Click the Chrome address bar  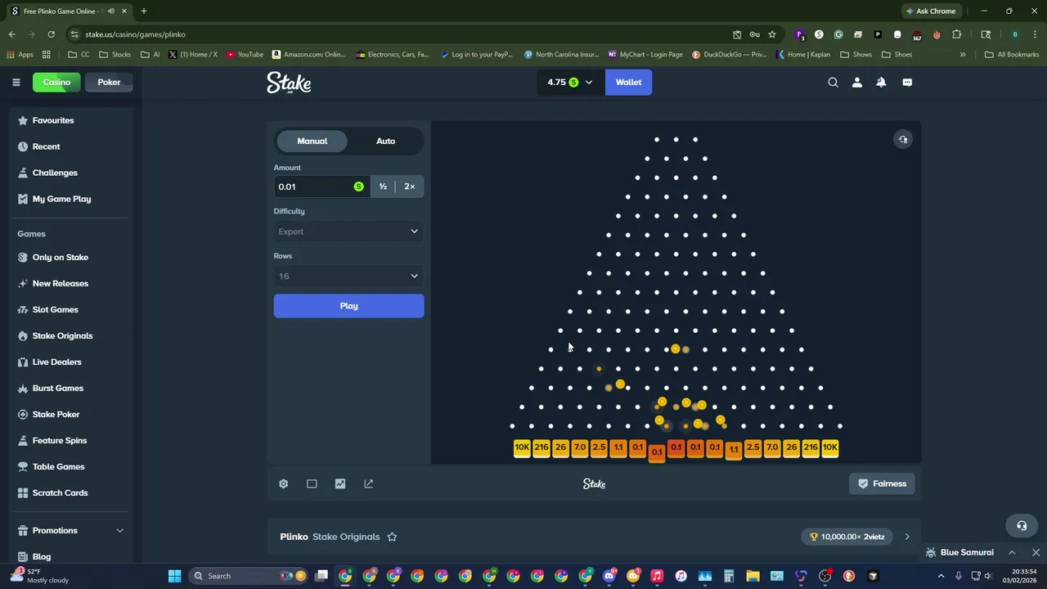coord(401,34)
